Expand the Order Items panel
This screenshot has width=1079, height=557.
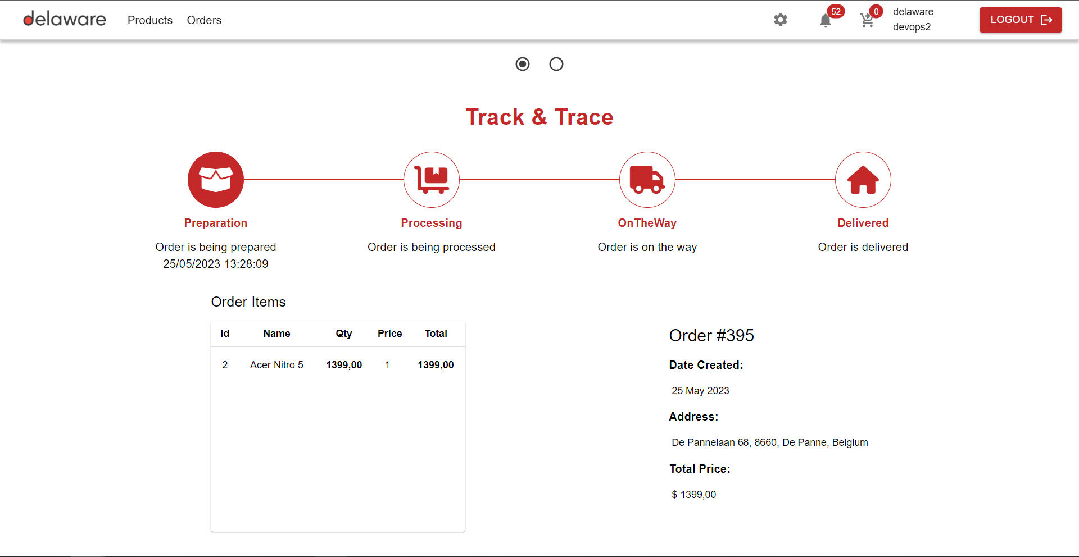tap(248, 302)
